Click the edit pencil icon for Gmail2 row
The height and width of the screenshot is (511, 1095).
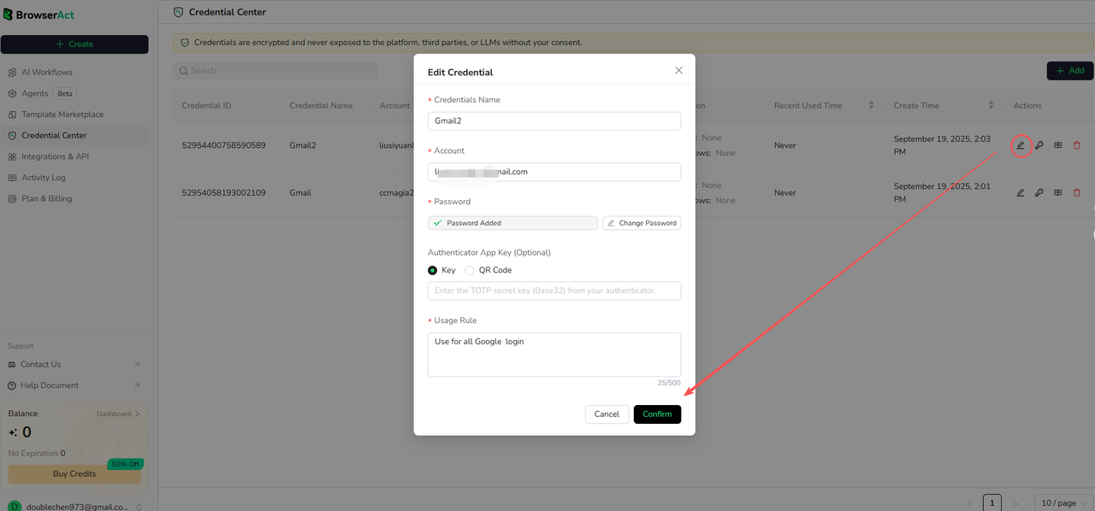[1020, 145]
